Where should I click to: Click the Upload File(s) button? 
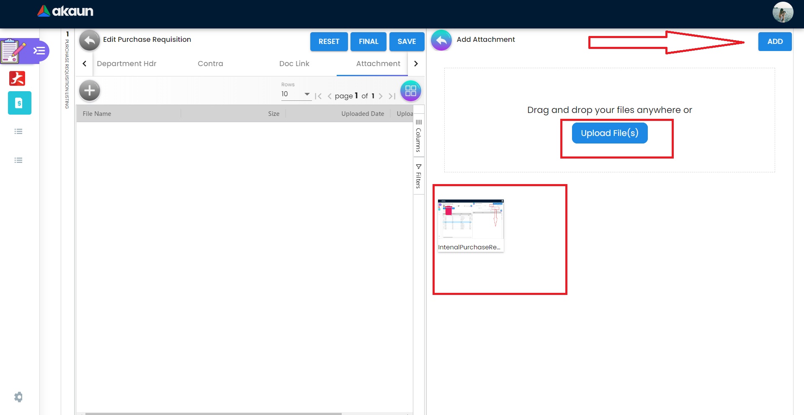[x=610, y=133]
